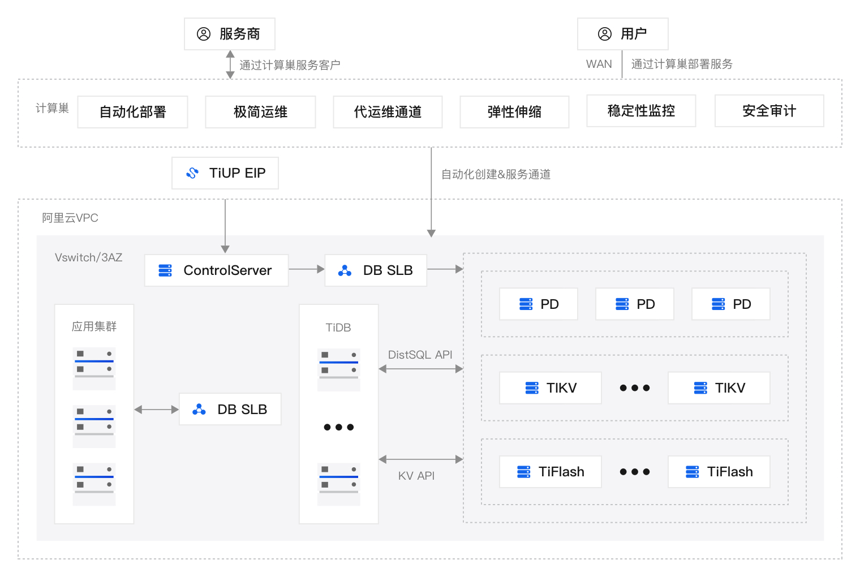Image resolution: width=860 pixels, height=577 pixels.
Task: Select the 稳定性监控 box
Action: (641, 111)
